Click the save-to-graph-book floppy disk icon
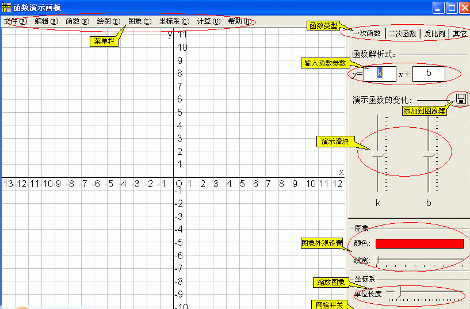The width and height of the screenshot is (470, 309). [x=461, y=98]
